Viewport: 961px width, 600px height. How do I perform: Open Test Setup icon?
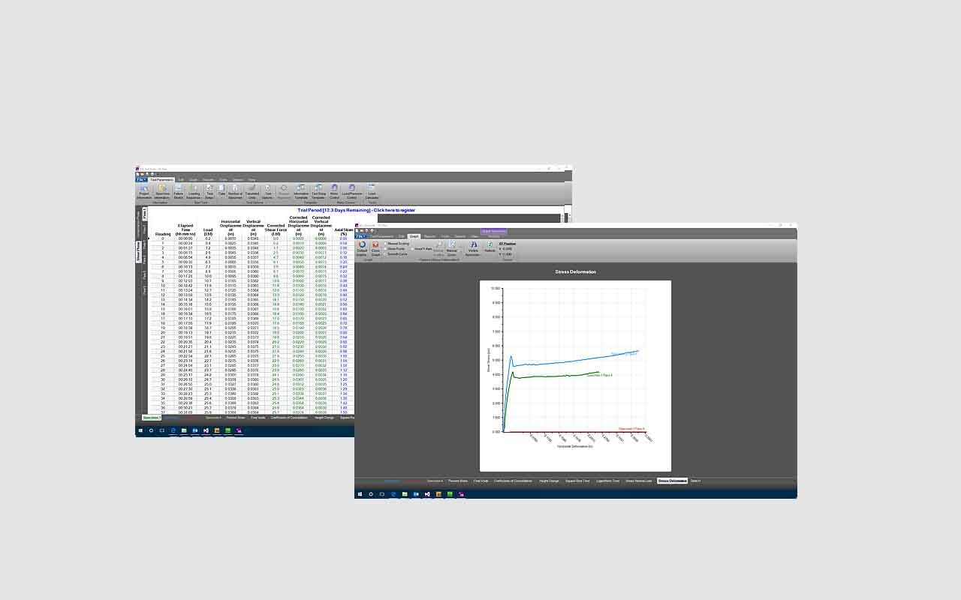(x=209, y=190)
